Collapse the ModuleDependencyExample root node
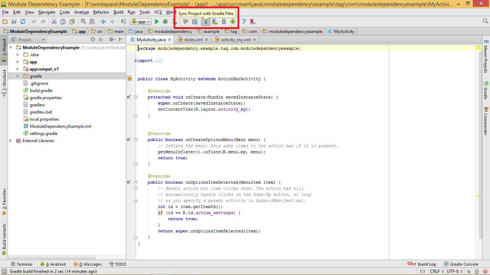This screenshot has width=490, height=275. pyautogui.click(x=11, y=47)
